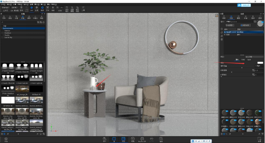This screenshot has width=265, height=143.
Task: Switch to Textures tab in library panel
Action: (16, 17)
